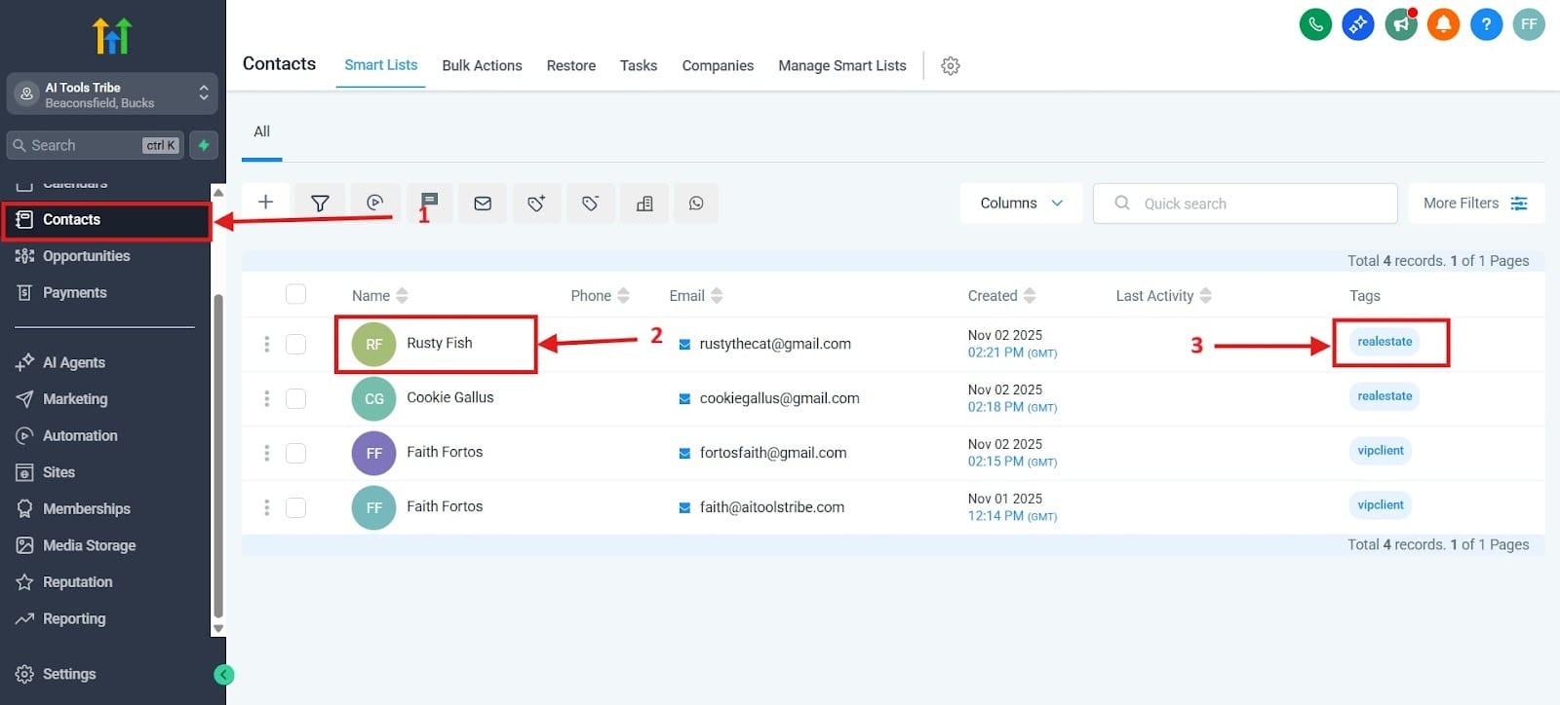Screen dimensions: 1560x705
Task: Click the sidebar scrollbar down arrow
Action: (x=218, y=629)
